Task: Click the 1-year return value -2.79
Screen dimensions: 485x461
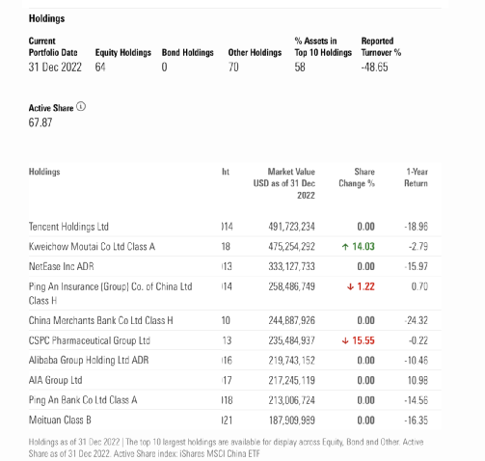Action: 418,247
